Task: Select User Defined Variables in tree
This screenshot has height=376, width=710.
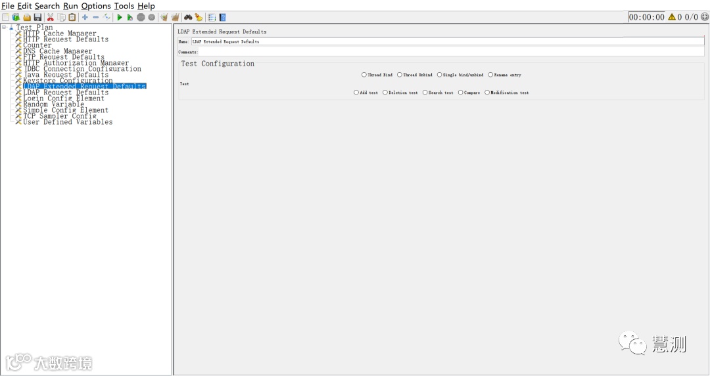Action: (x=68, y=121)
